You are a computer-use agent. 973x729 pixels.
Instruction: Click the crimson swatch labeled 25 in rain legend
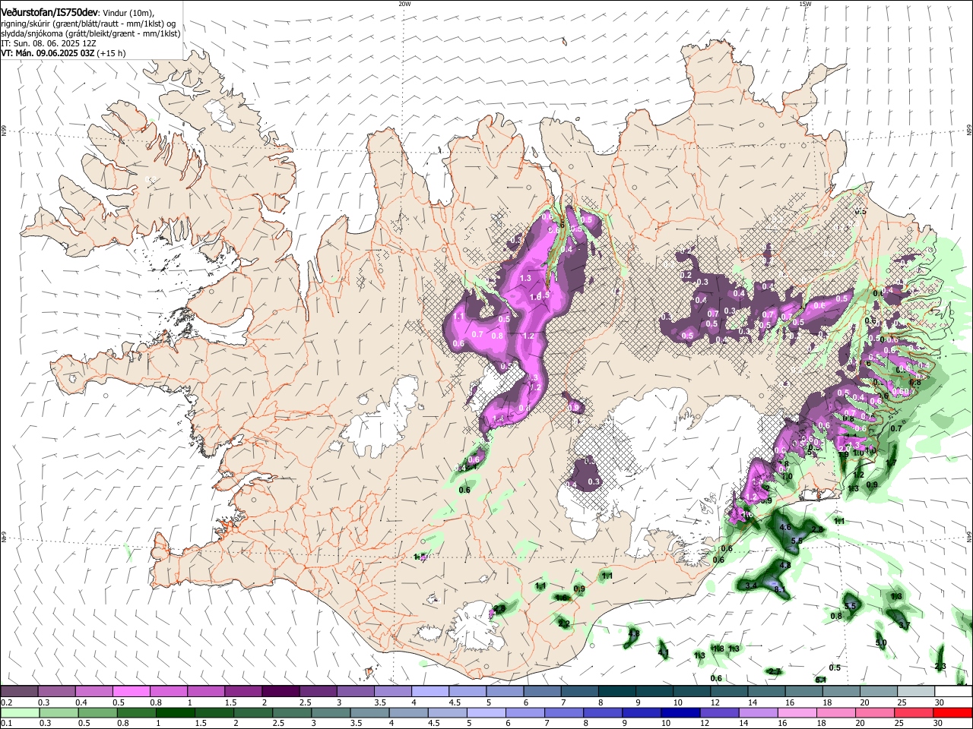913,713
